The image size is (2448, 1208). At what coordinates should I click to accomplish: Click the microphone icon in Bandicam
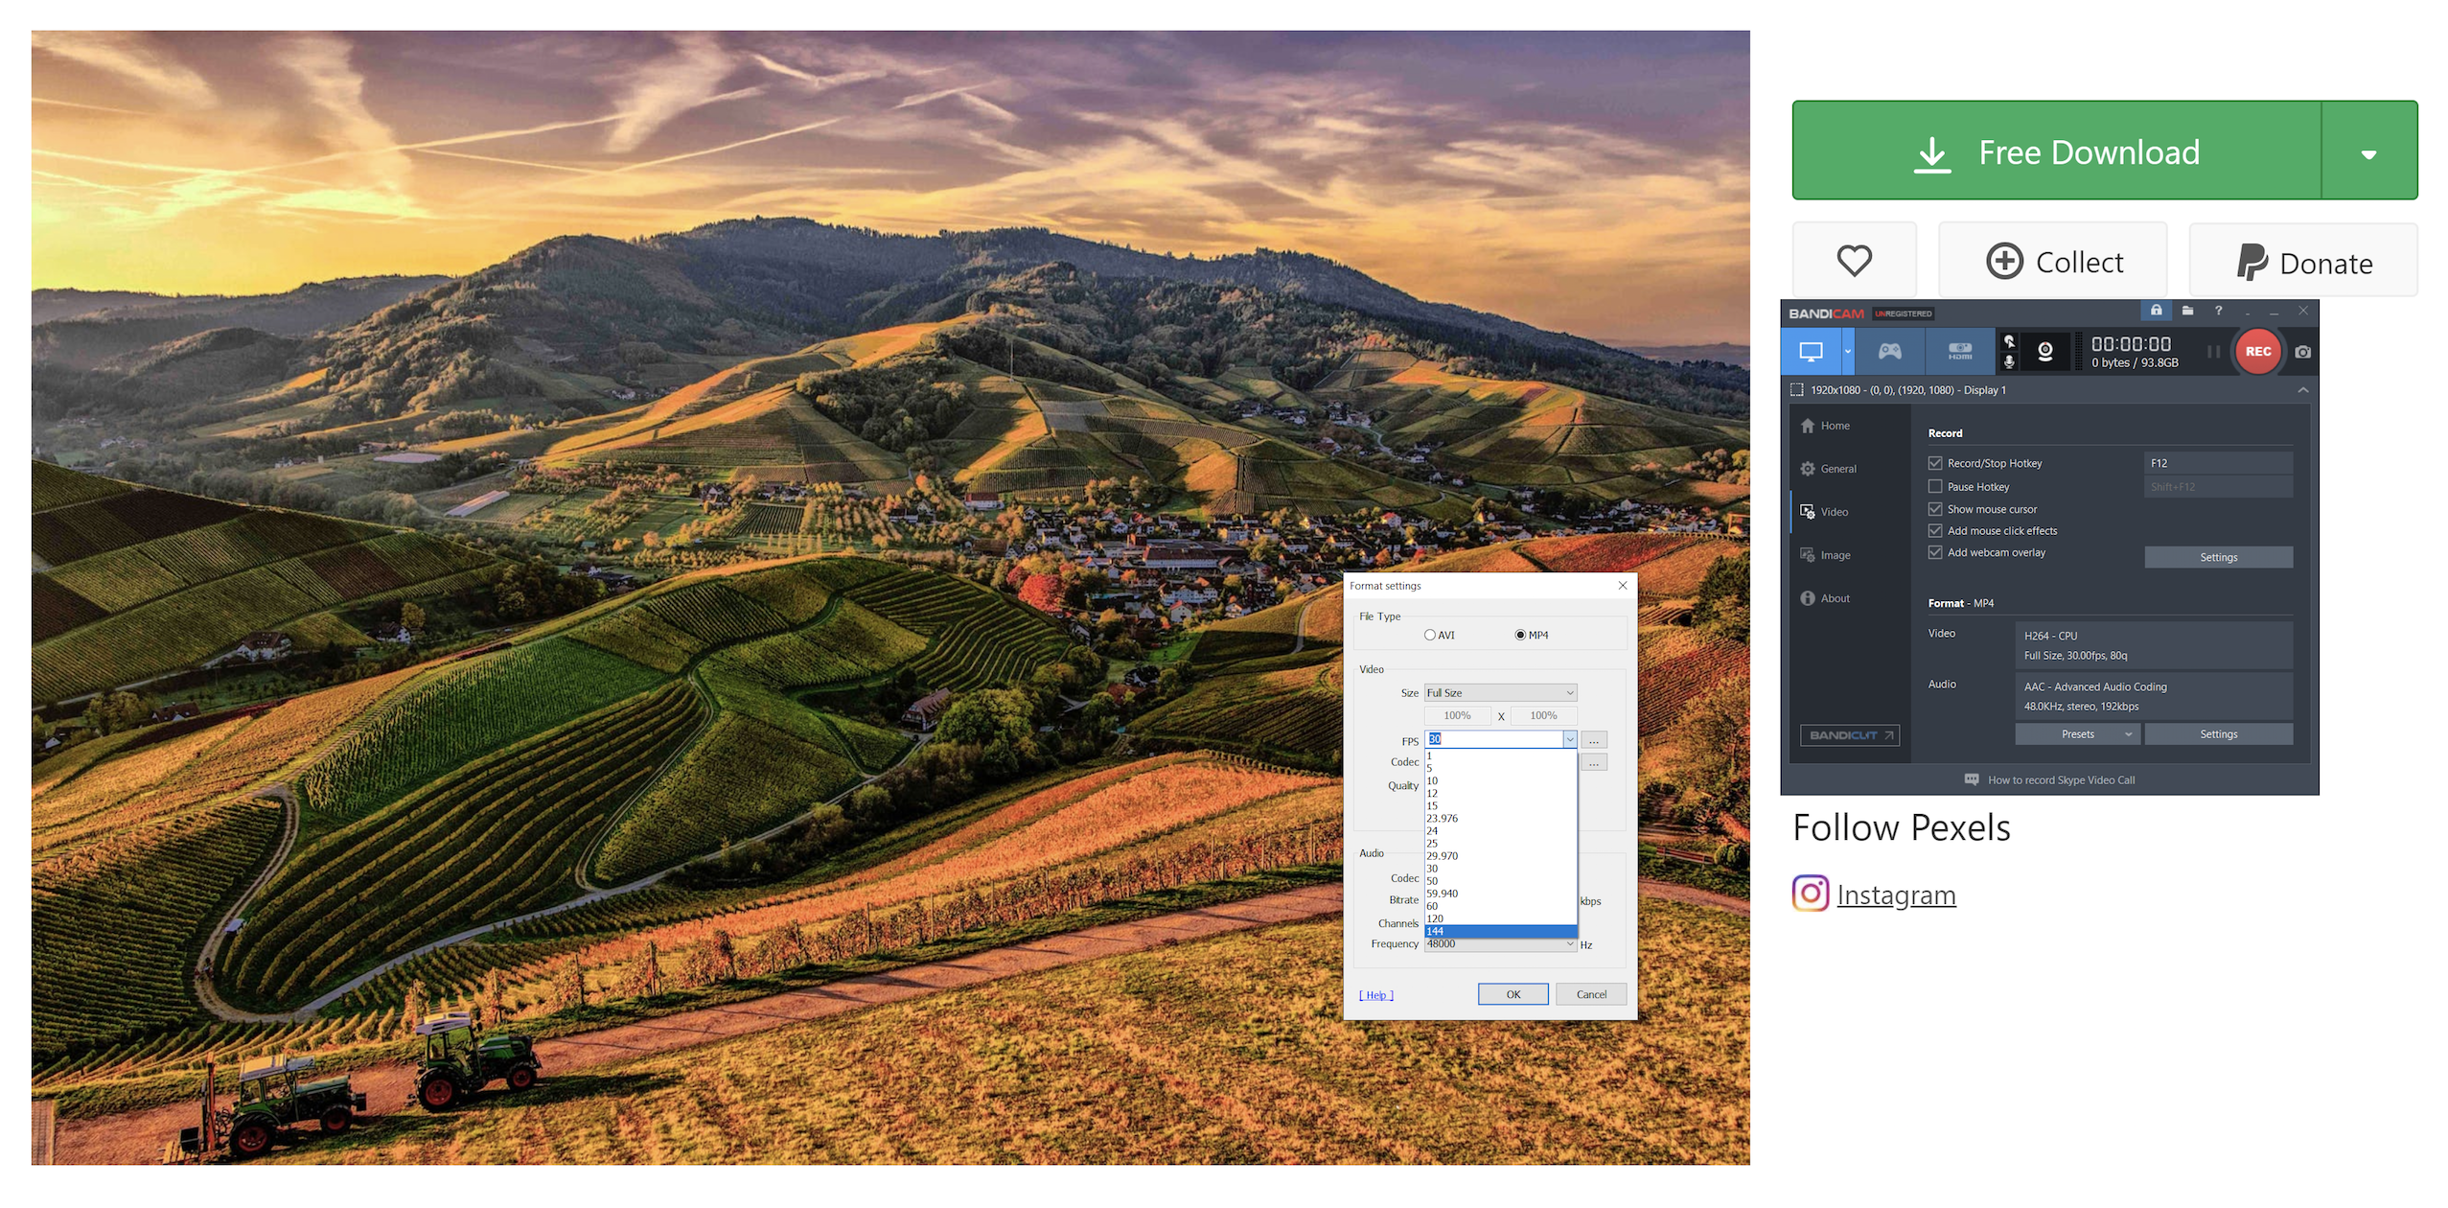pos(2009,362)
